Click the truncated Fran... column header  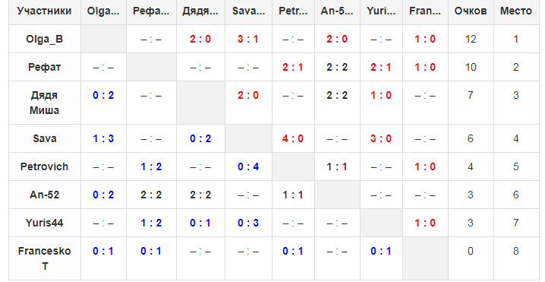tap(425, 11)
